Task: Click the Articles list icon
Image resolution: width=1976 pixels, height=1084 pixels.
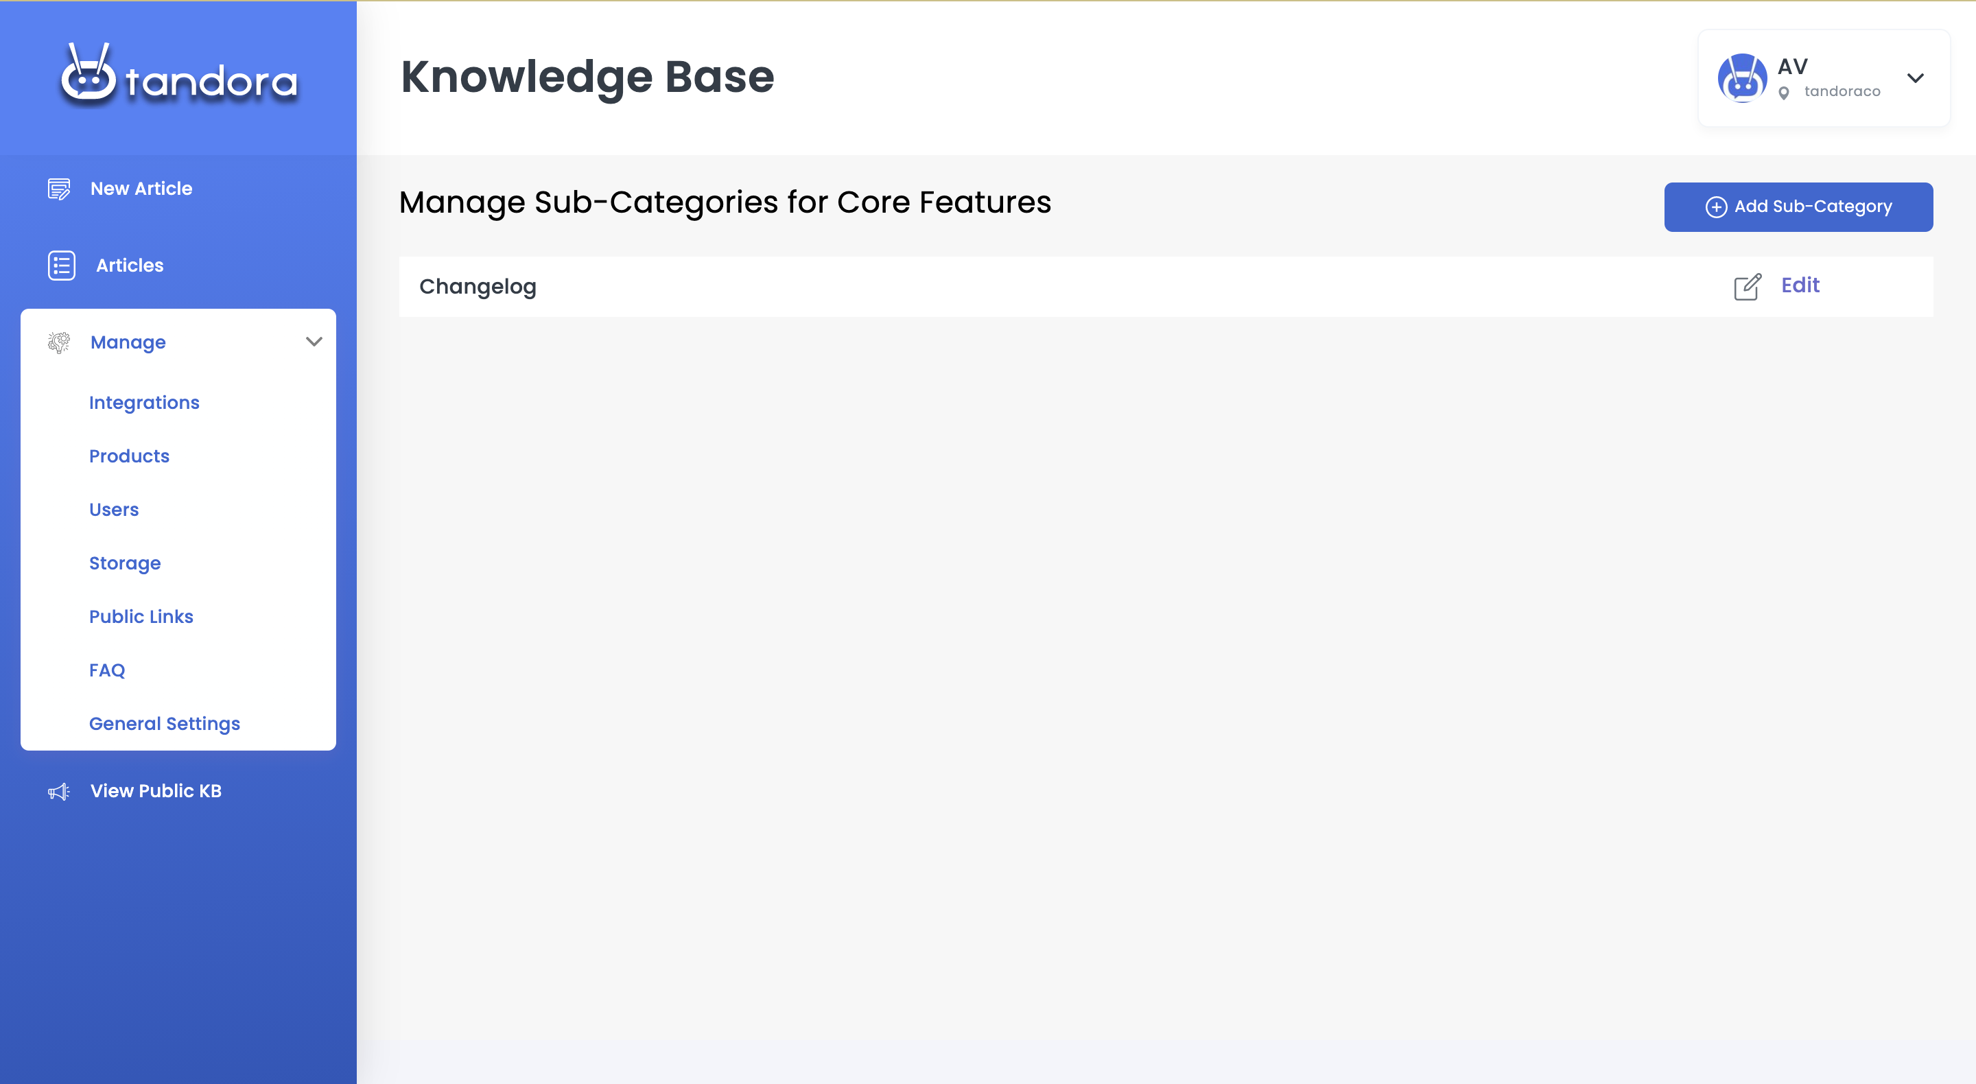Action: pyautogui.click(x=61, y=266)
